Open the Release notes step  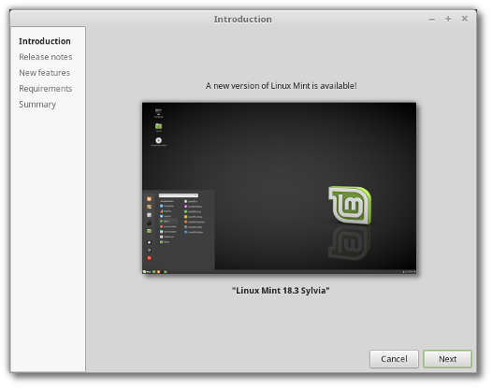tap(46, 57)
